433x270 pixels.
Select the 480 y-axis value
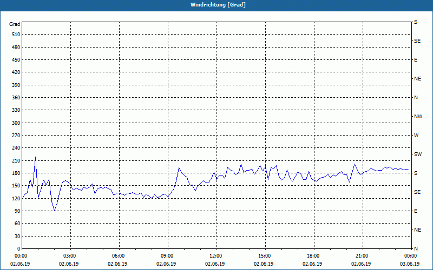(16, 48)
